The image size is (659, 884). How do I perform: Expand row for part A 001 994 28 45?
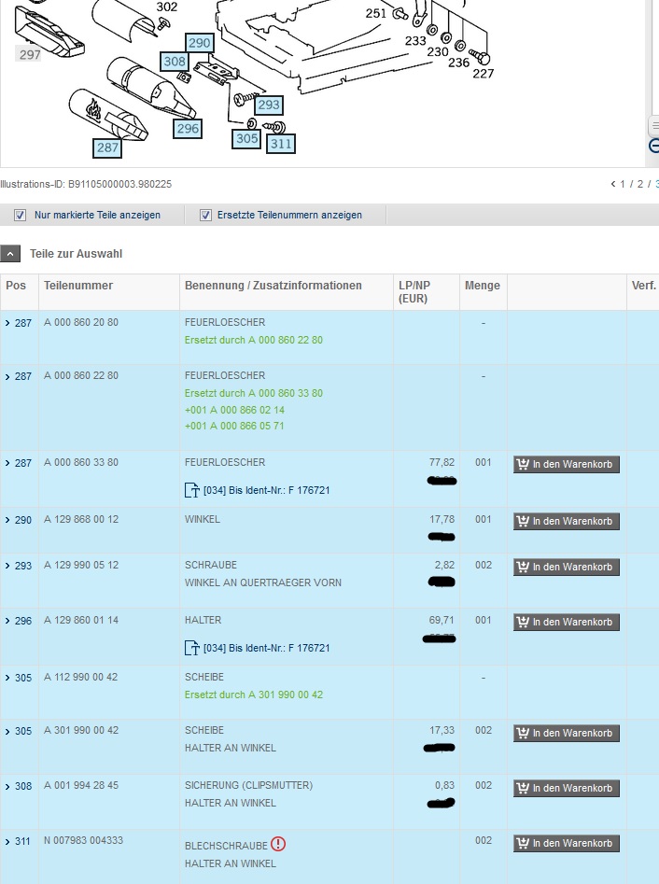tap(7, 787)
